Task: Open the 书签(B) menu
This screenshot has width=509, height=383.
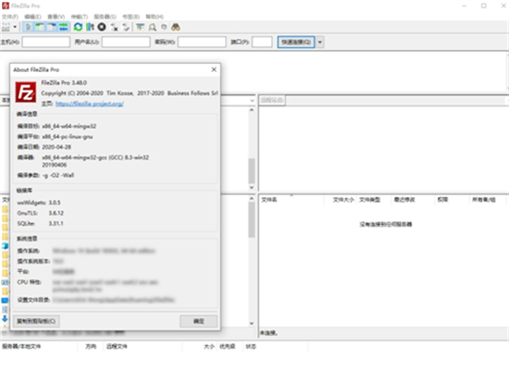Action: pyautogui.click(x=130, y=17)
